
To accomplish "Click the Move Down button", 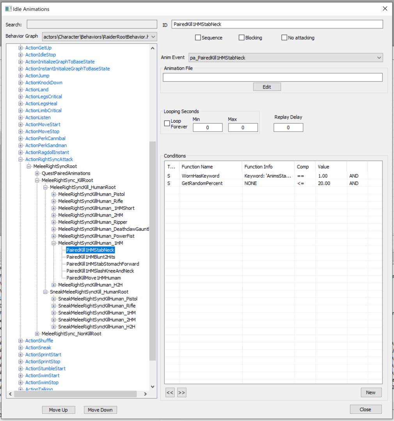I will tap(100, 410).
